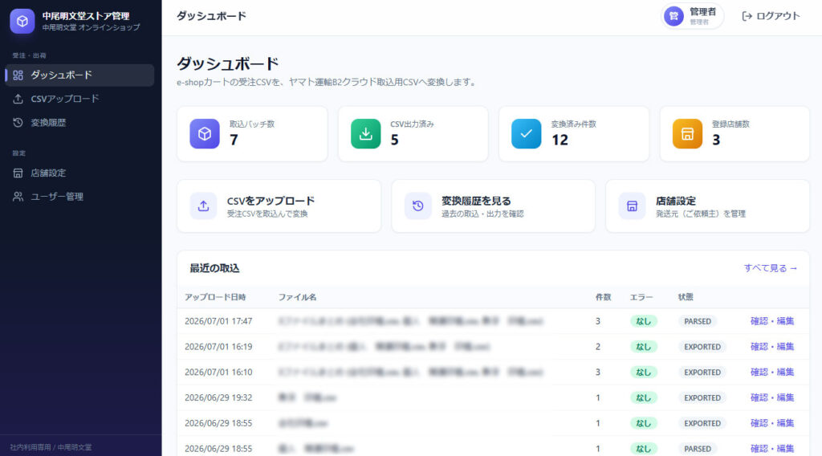This screenshot has width=822, height=456.
Task: Open ユーザー管理 in the sidebar menu
Action: click(79, 197)
